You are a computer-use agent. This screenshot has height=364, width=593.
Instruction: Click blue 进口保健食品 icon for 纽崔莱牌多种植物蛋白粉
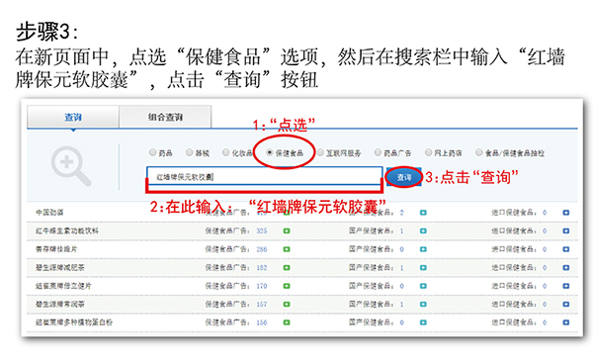(x=565, y=322)
